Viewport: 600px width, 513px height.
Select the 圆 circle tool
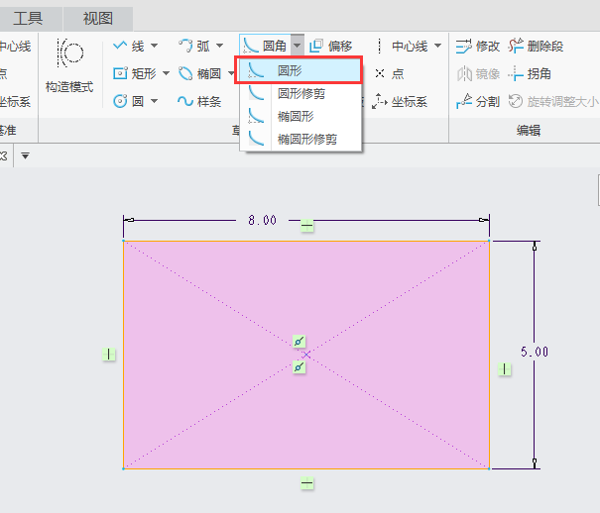(x=129, y=101)
